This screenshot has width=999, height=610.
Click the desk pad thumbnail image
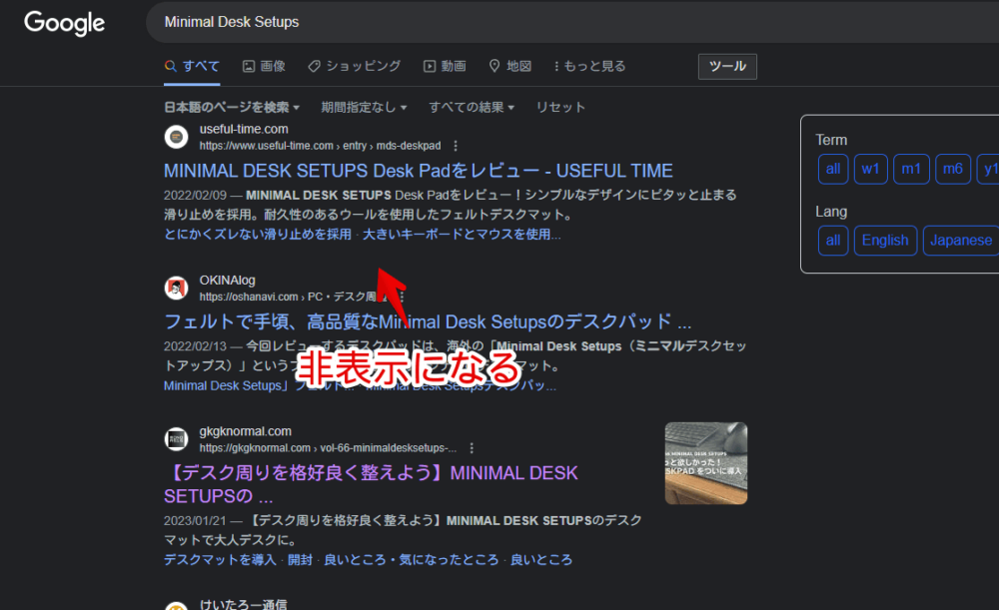pos(706,463)
